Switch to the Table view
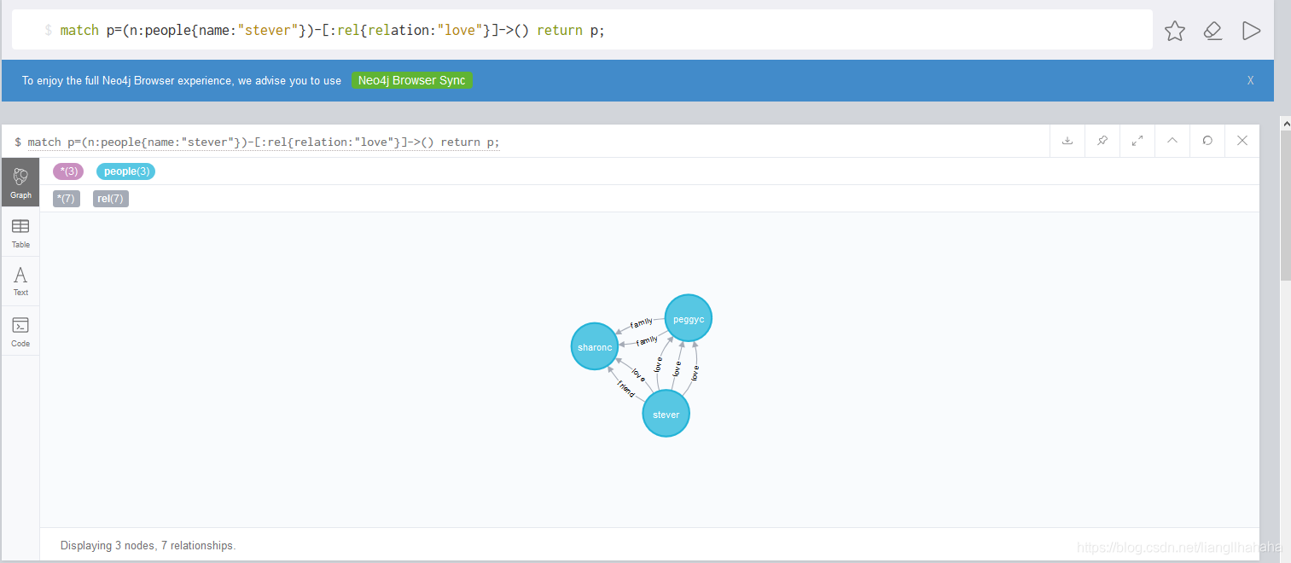The width and height of the screenshot is (1291, 563). [x=20, y=232]
